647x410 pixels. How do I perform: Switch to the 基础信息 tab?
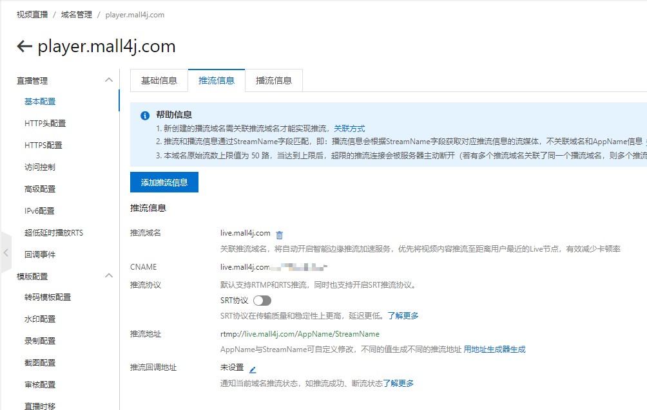click(159, 80)
